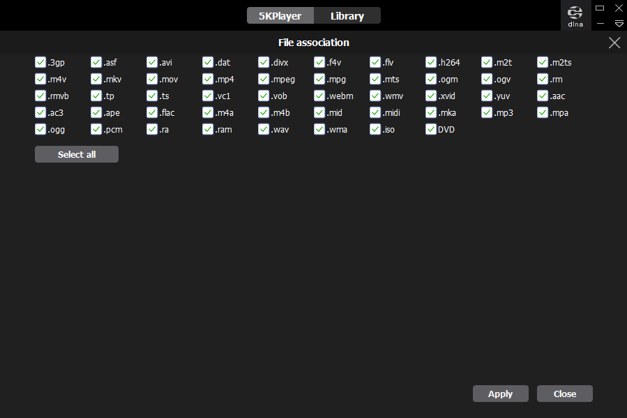Maximize the 5KPlayer window
Screen dimensions: 627x418
(x=600, y=8)
